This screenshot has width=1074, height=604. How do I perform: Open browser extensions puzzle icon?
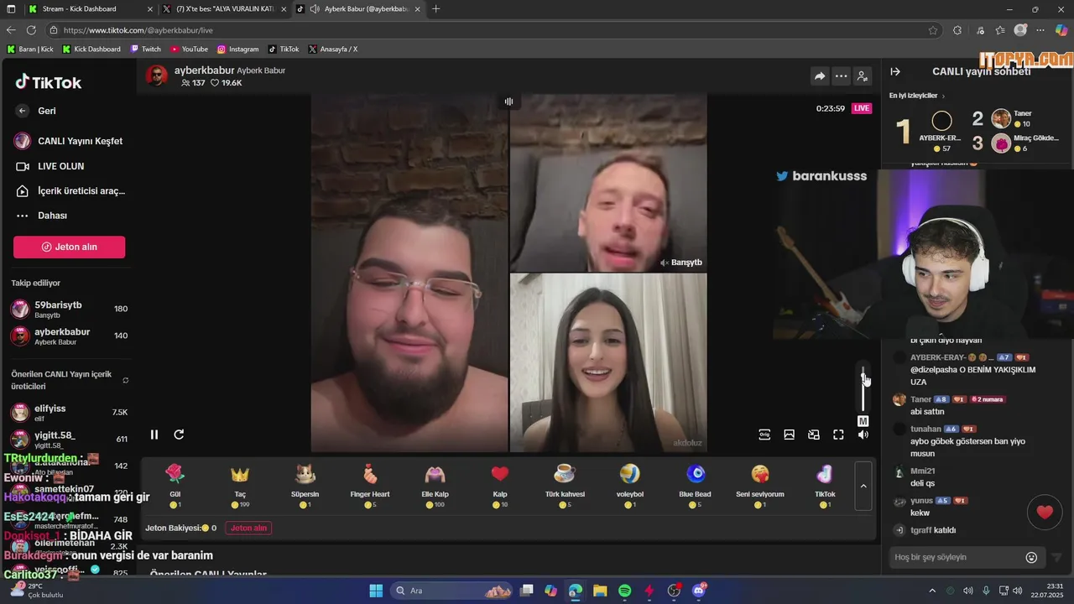tap(957, 30)
